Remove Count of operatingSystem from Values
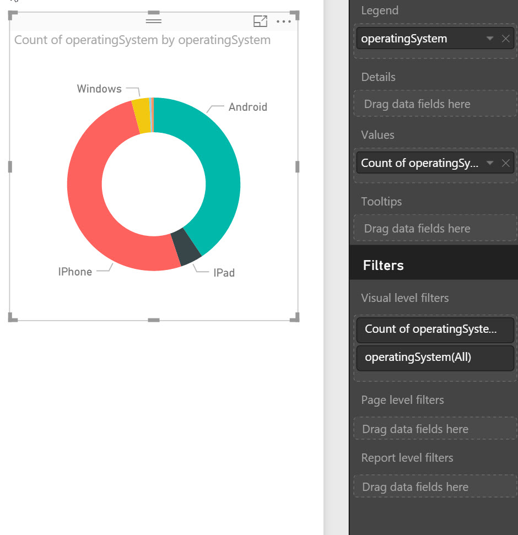 coord(505,163)
